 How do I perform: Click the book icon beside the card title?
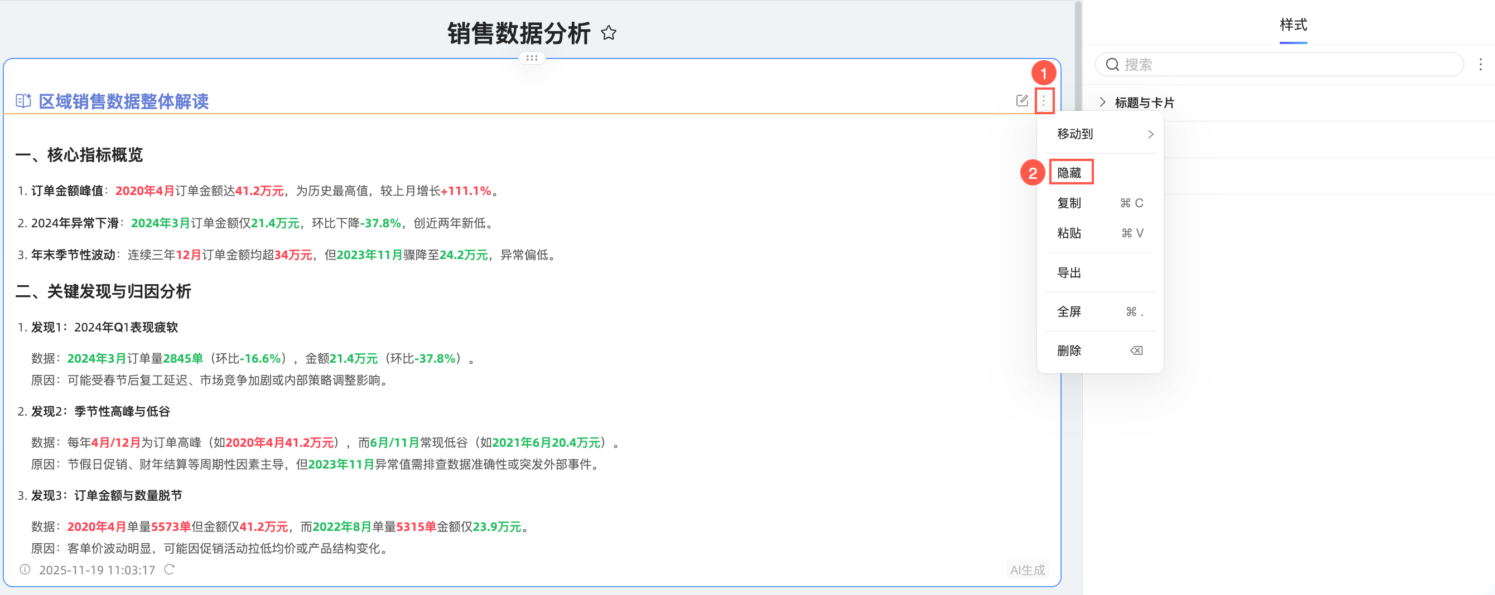click(x=23, y=101)
